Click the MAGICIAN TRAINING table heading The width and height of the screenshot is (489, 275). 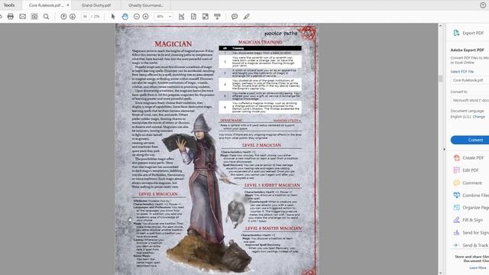[x=260, y=42]
